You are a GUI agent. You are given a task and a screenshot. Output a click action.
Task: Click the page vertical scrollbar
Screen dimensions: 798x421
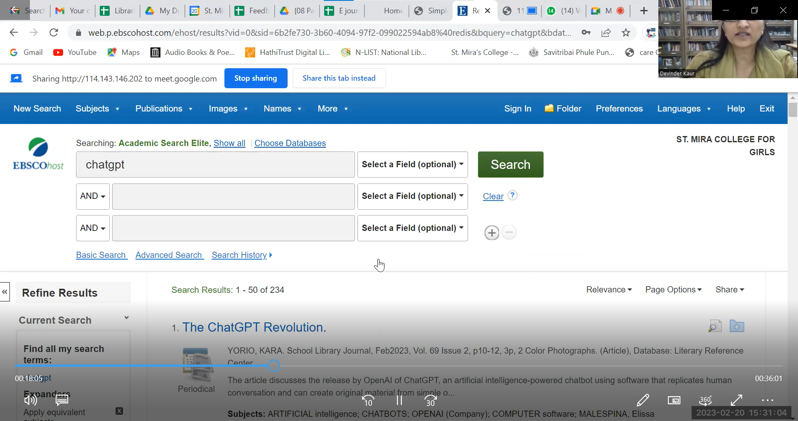(x=793, y=109)
